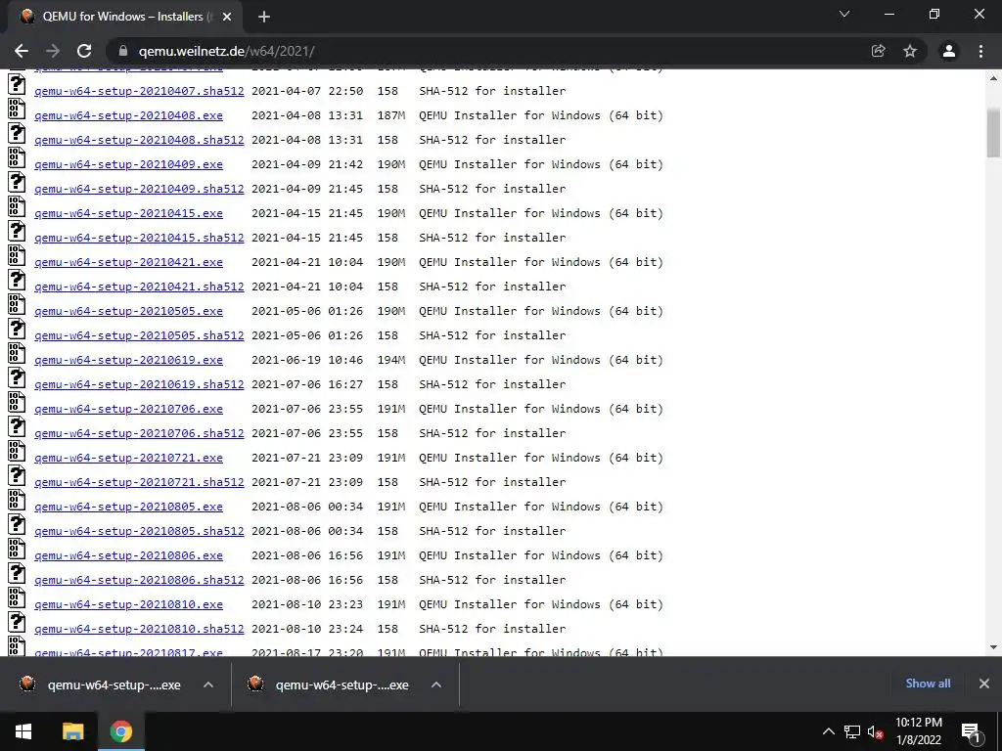Select the 187M size value
Screen dimensions: 1002x751
pyautogui.click(x=391, y=115)
